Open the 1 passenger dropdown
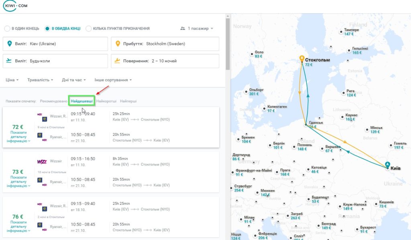This screenshot has height=240, width=411. 197,28
